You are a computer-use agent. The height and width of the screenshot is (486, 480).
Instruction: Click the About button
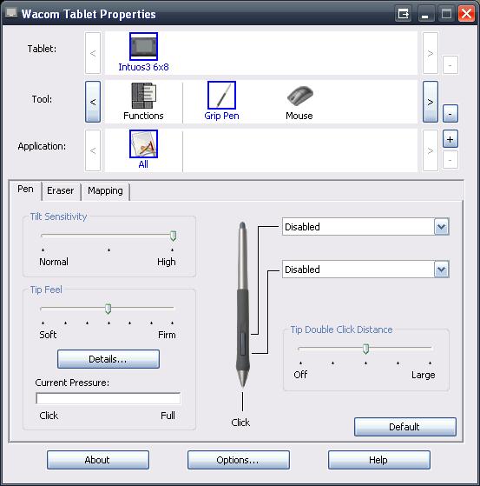(x=98, y=460)
